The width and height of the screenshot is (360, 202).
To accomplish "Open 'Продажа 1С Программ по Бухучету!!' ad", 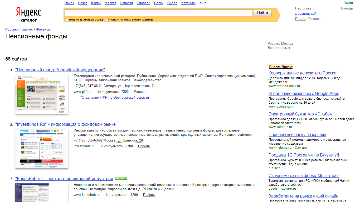I will (x=304, y=155).
